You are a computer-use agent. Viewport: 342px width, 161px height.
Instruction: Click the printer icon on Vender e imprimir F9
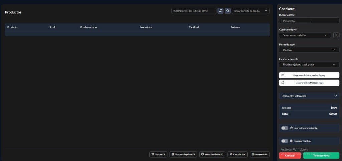pos(173,154)
